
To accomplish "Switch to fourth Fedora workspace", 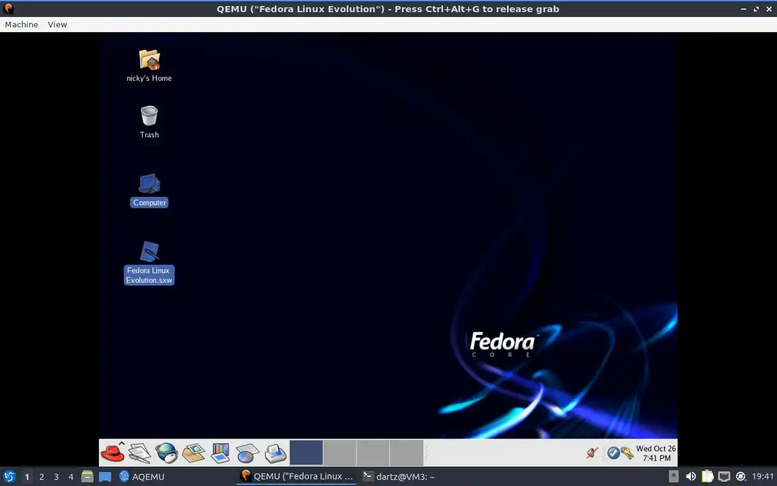I will [x=406, y=453].
